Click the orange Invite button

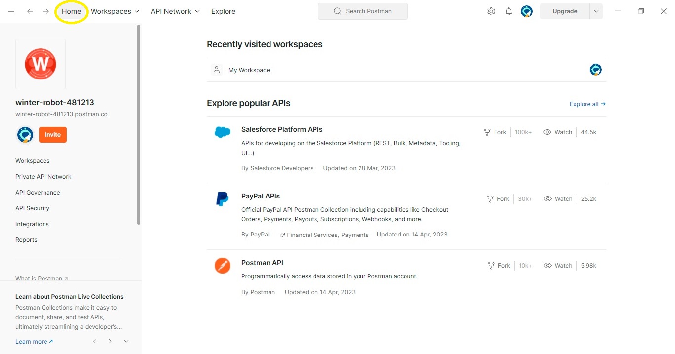pos(52,135)
